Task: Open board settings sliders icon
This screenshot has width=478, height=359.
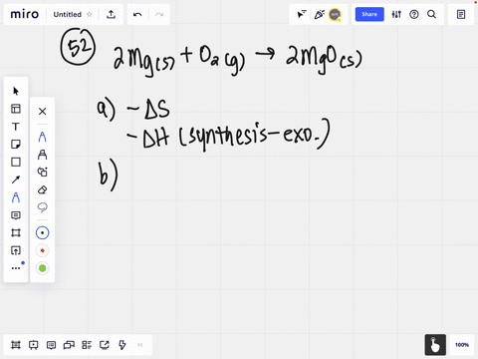Action: click(x=396, y=14)
